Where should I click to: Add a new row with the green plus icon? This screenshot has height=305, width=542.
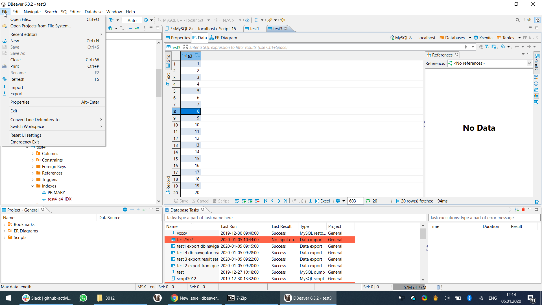244,201
